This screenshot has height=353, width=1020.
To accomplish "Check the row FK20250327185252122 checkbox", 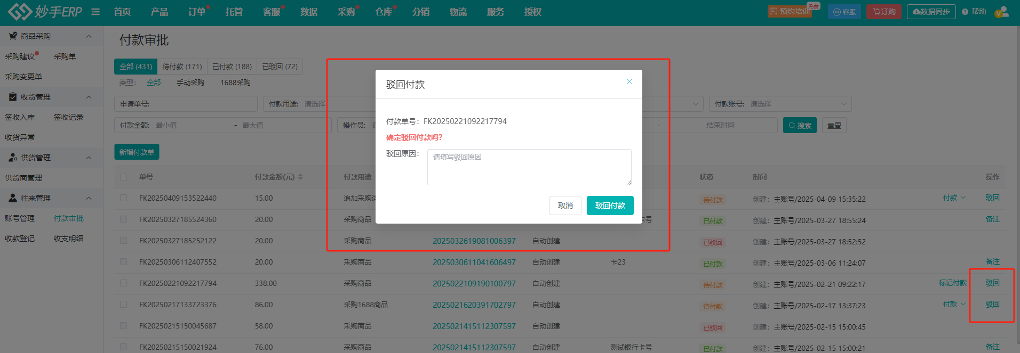I will point(124,241).
